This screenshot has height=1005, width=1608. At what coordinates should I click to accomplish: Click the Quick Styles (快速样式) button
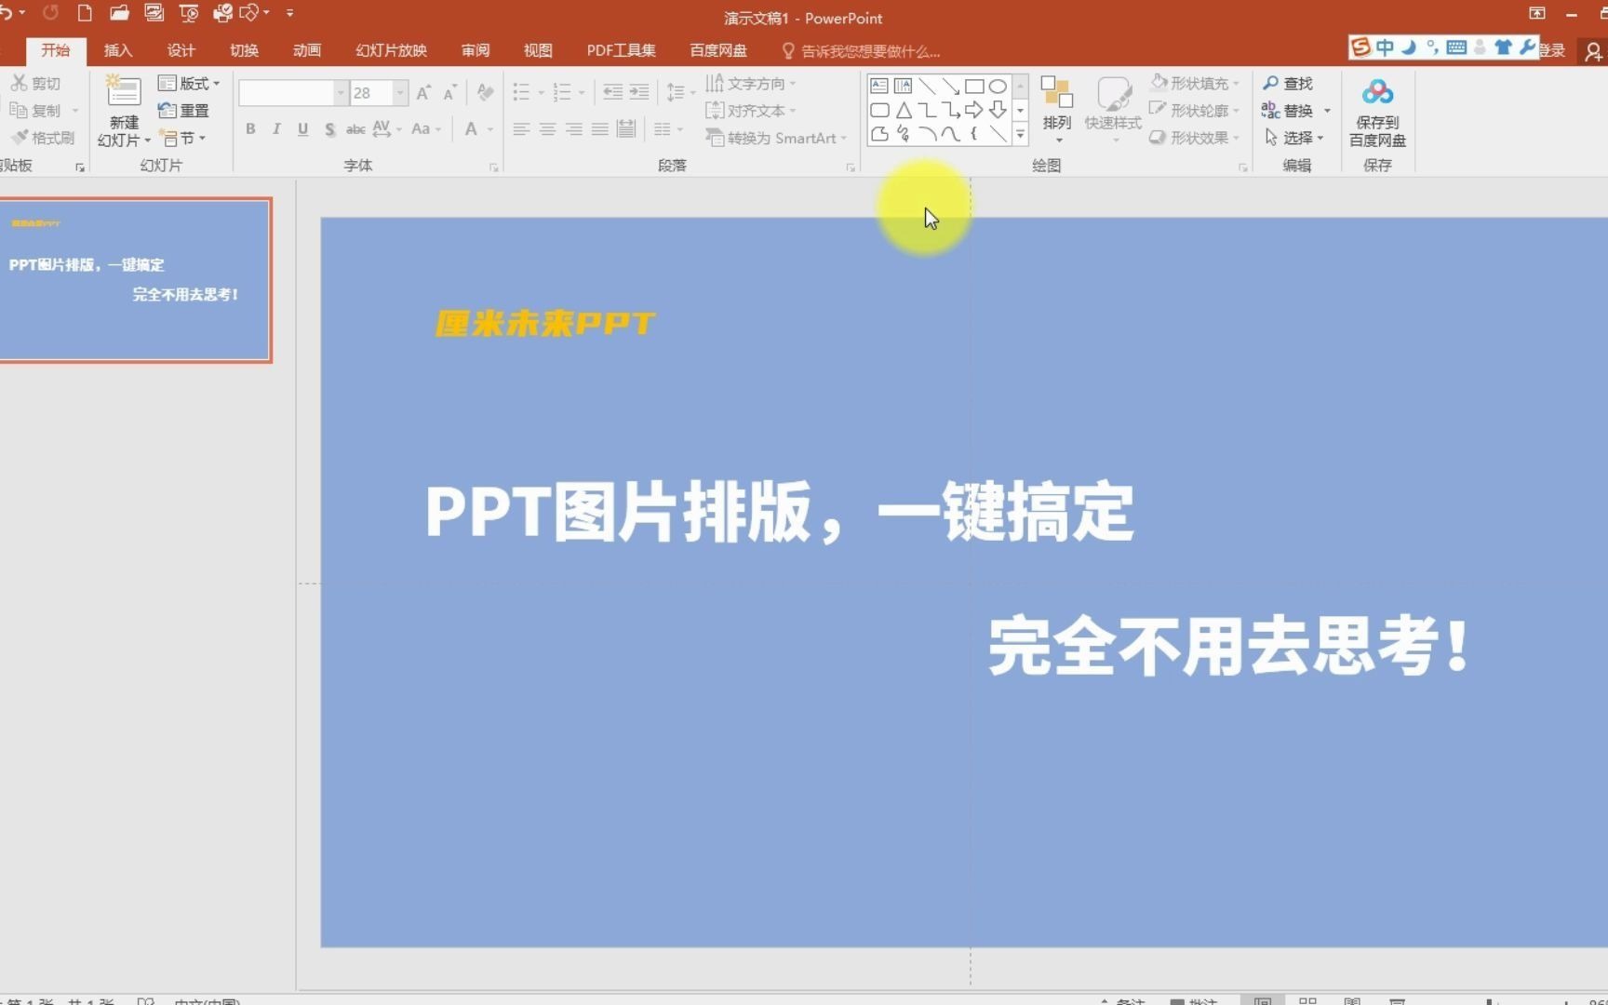click(x=1113, y=110)
